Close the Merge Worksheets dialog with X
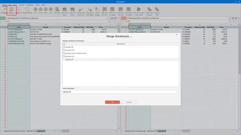This screenshot has width=241, height=135. point(177,34)
